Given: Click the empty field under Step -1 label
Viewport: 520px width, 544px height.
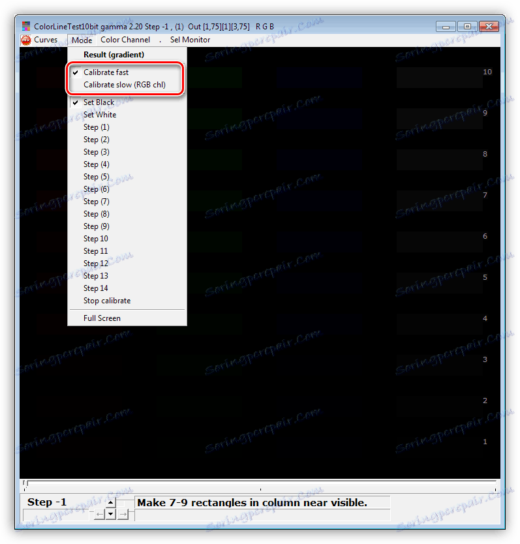Looking at the screenshot, I should tap(56, 515).
